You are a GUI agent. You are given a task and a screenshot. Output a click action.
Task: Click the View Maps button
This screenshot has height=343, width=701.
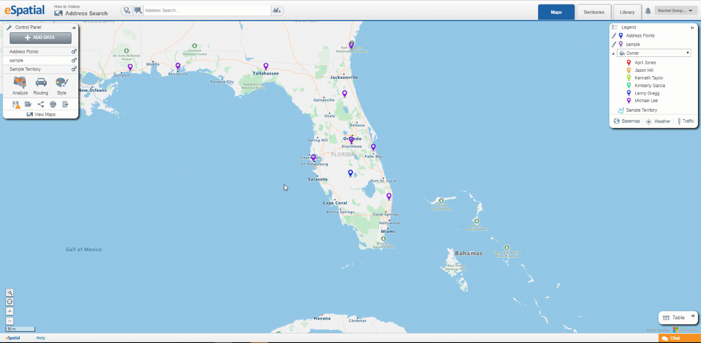(x=41, y=114)
